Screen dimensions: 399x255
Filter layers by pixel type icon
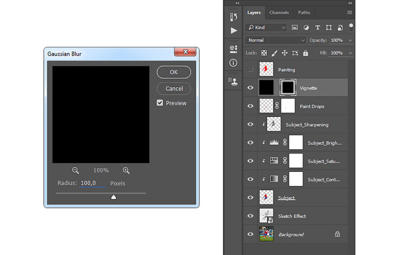pos(294,27)
